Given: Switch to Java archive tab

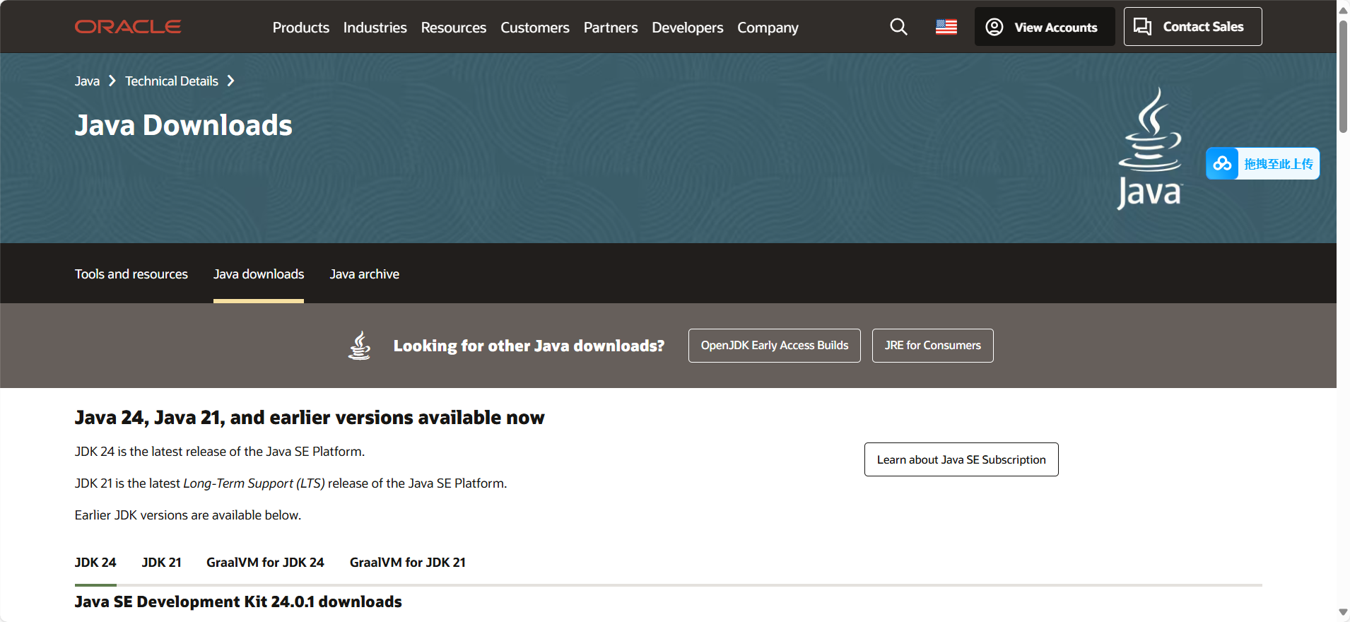Looking at the screenshot, I should coord(365,274).
